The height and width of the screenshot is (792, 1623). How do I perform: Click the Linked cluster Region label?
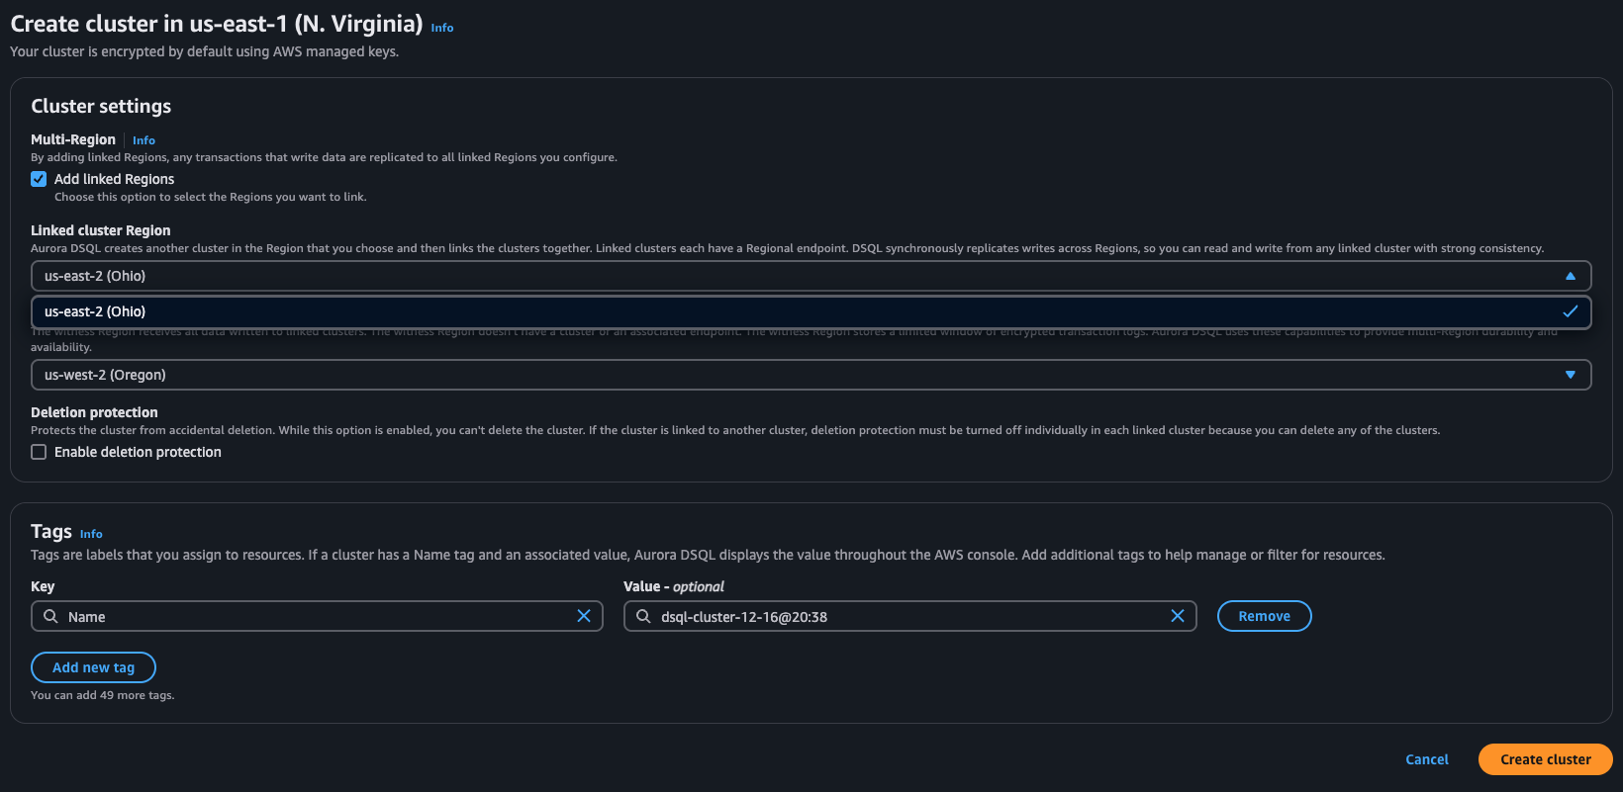click(100, 230)
